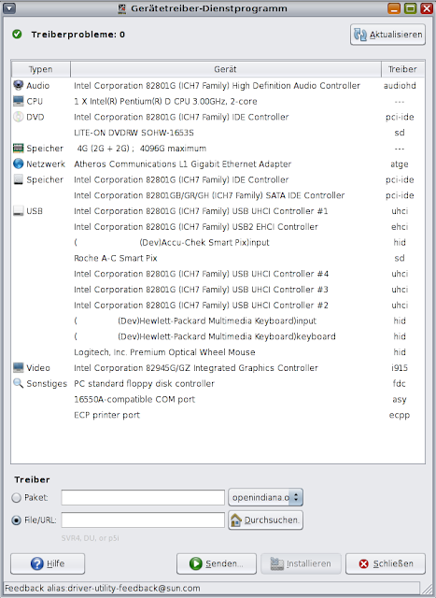Select the File/URL radio button
The width and height of the screenshot is (436, 598).
[x=17, y=520]
